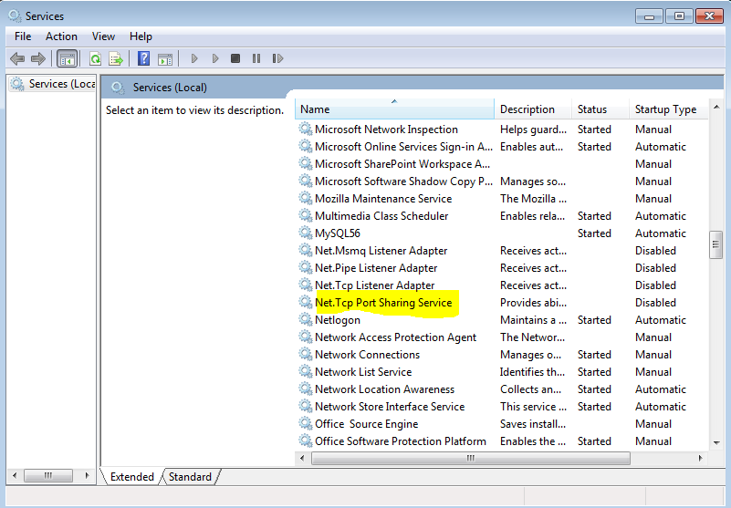Click services list horizontal scrollbar right arrow
This screenshot has height=508, width=731.
[700, 458]
